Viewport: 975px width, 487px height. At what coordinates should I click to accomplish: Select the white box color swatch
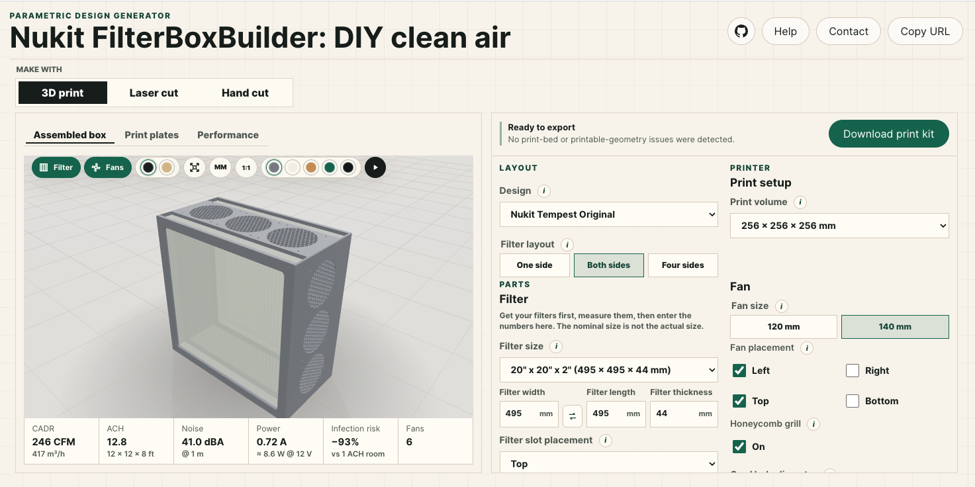click(293, 167)
